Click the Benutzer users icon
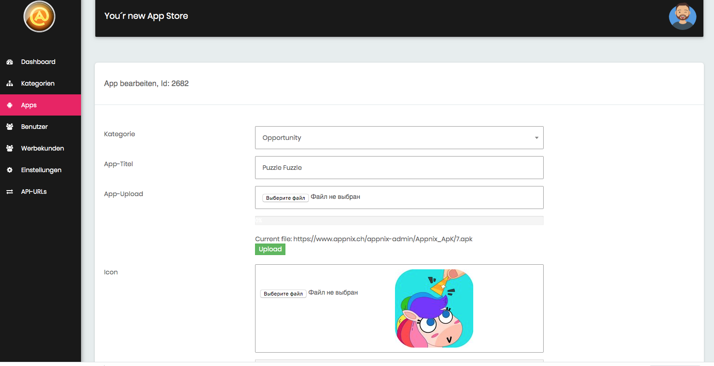This screenshot has width=714, height=366. (x=10, y=127)
